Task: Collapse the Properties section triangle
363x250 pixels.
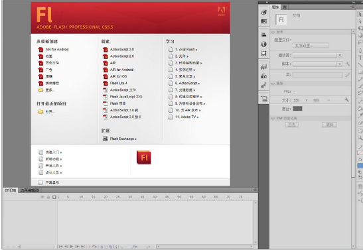Action: (273, 84)
